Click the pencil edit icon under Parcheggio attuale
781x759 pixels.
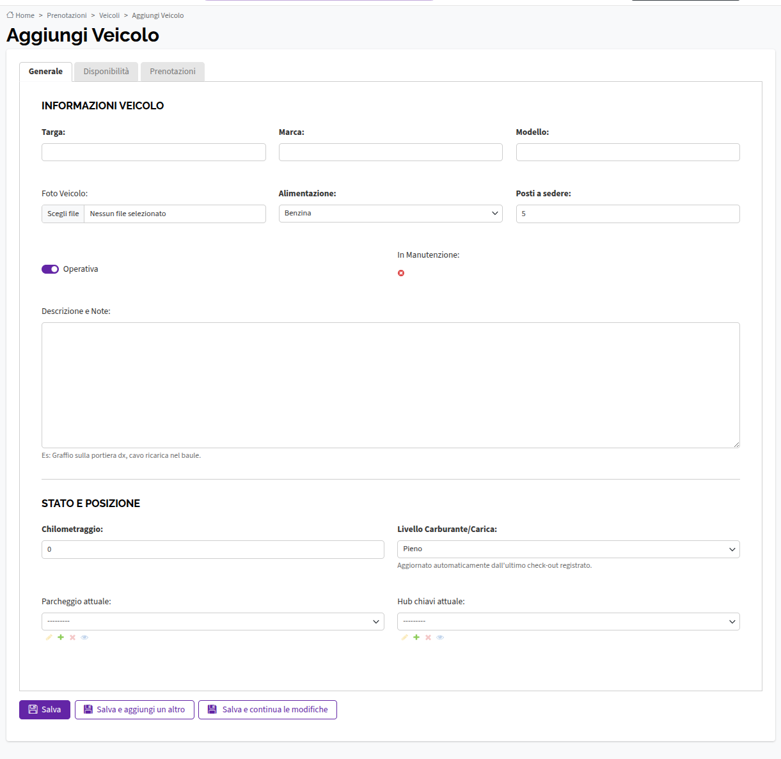pos(49,638)
